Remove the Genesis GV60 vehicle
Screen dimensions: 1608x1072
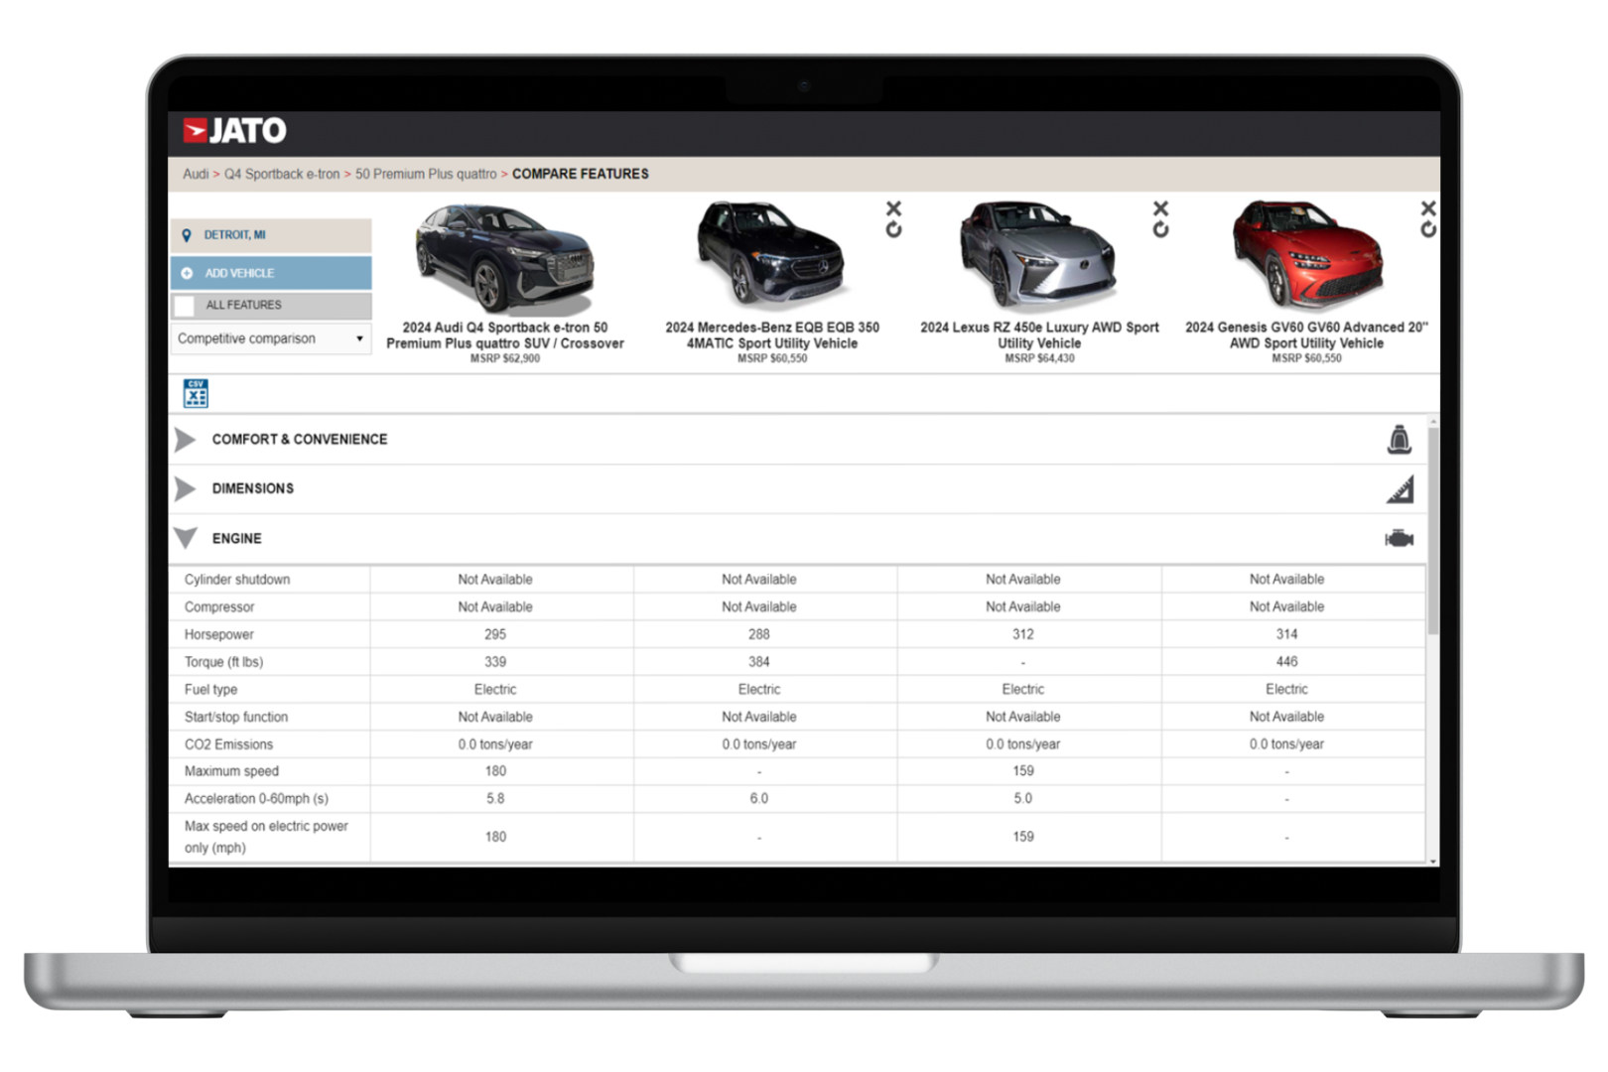pyautogui.click(x=1427, y=208)
